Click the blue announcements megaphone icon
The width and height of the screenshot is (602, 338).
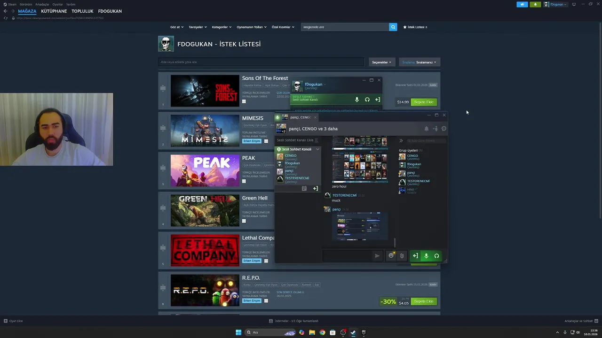pyautogui.click(x=522, y=4)
